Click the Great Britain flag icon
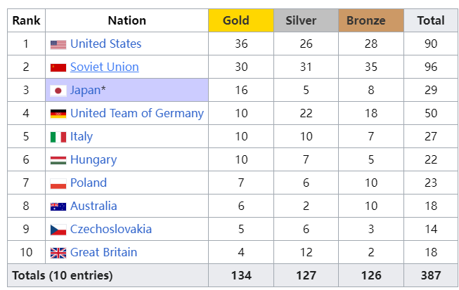Screen dimensions: 459x290 click(x=58, y=253)
